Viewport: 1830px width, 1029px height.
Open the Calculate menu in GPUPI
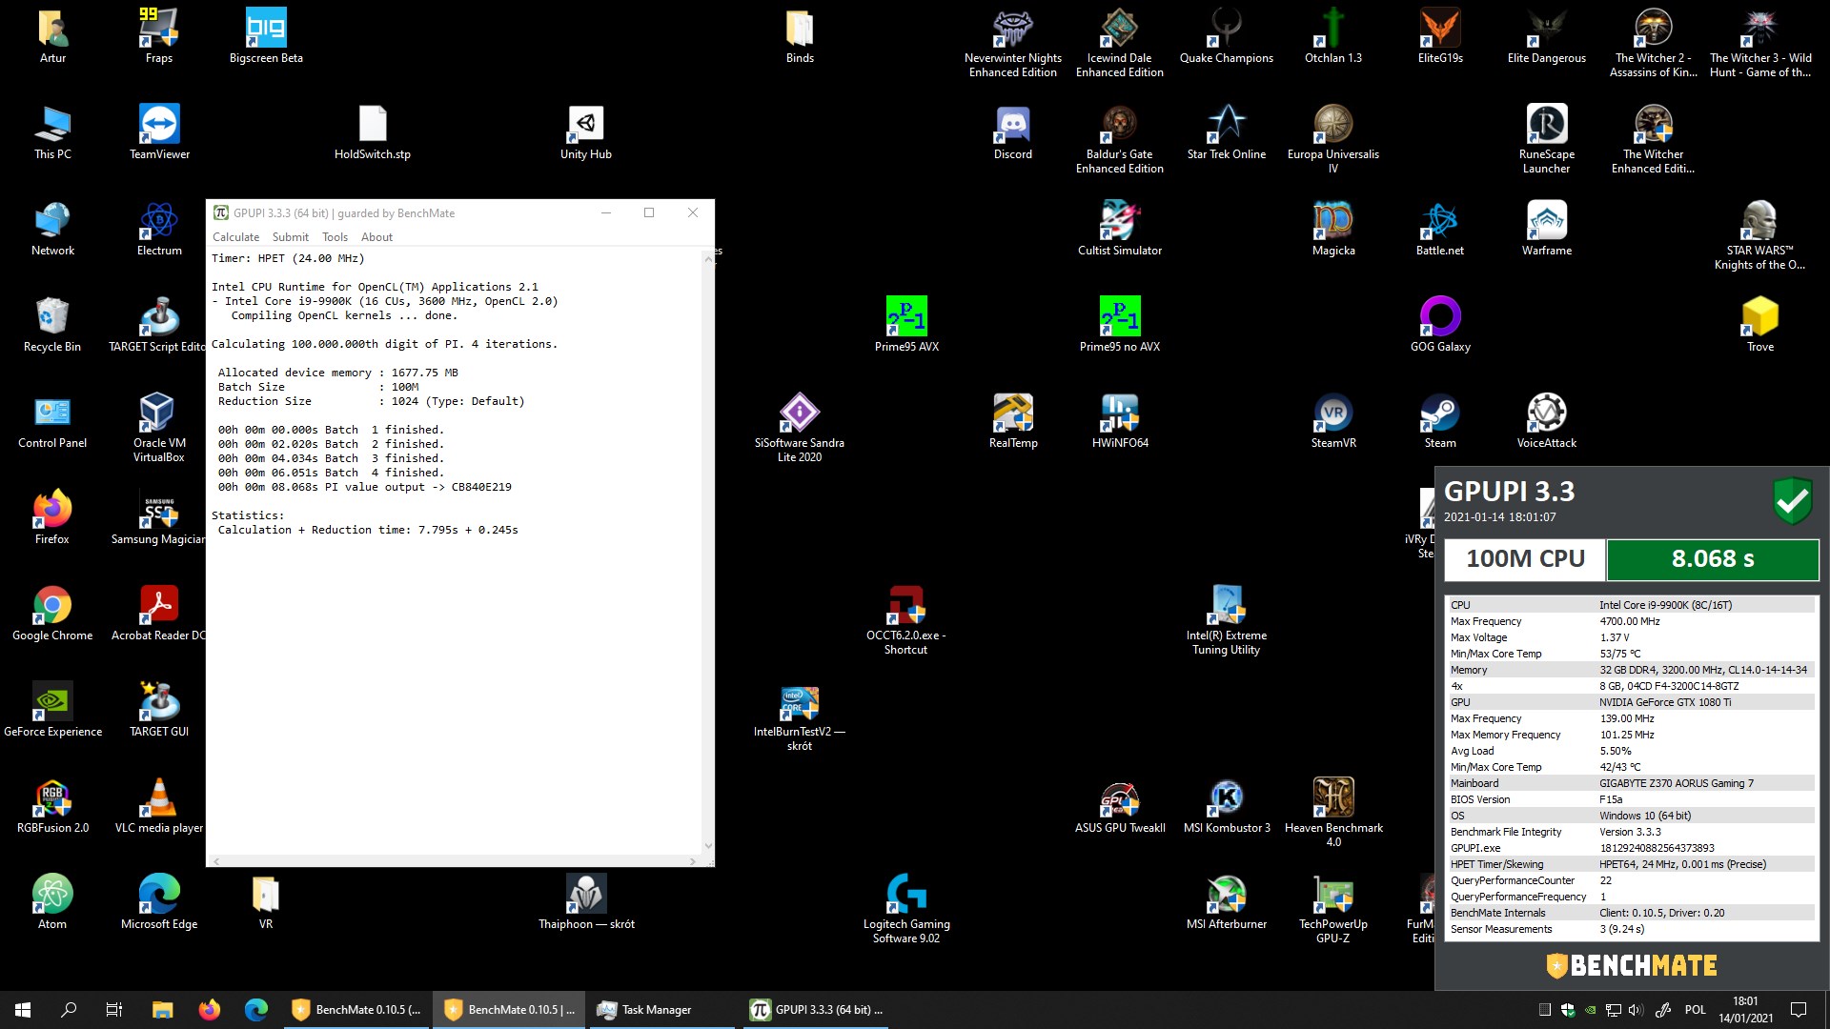pyautogui.click(x=235, y=237)
